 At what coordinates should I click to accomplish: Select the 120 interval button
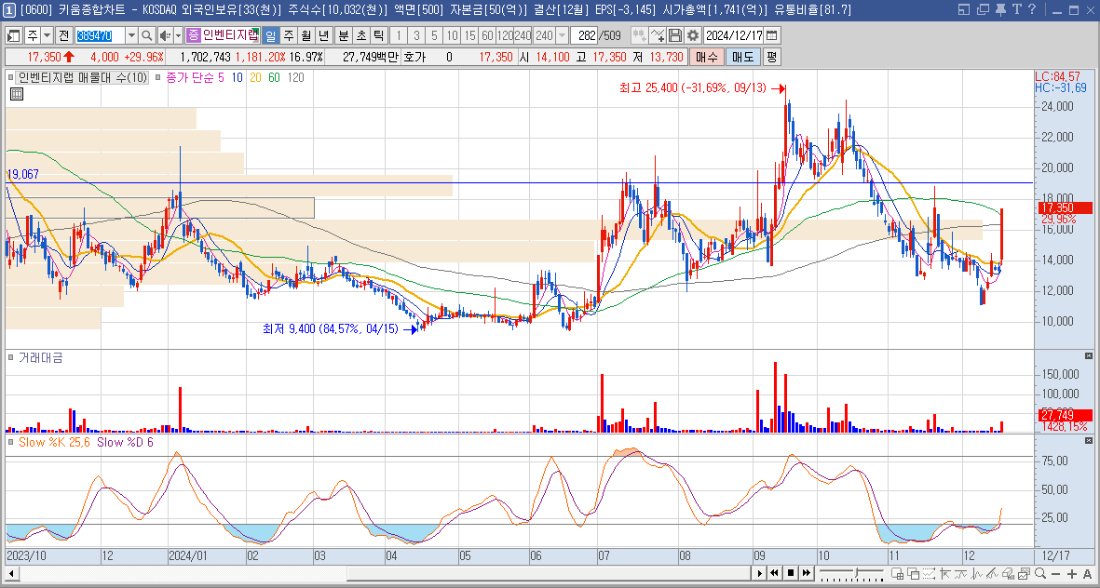pyautogui.click(x=505, y=35)
